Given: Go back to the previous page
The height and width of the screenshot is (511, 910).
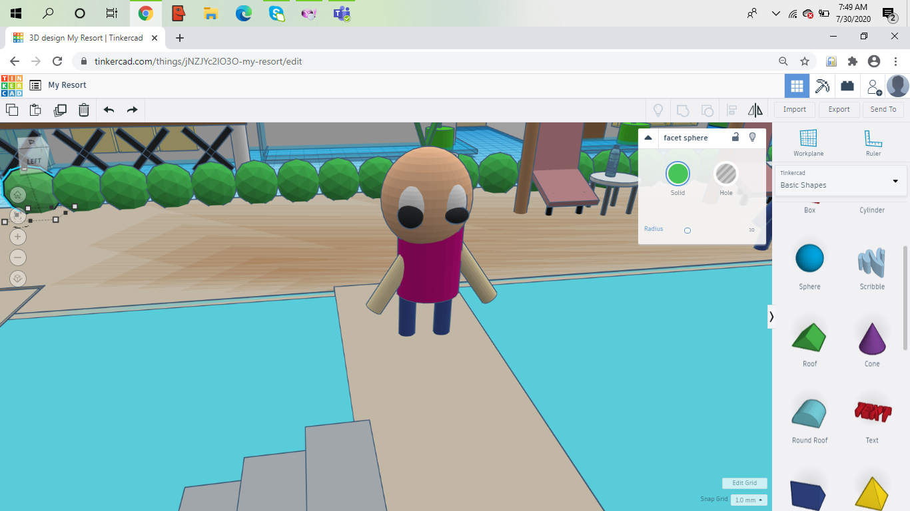Looking at the screenshot, I should click(x=15, y=61).
